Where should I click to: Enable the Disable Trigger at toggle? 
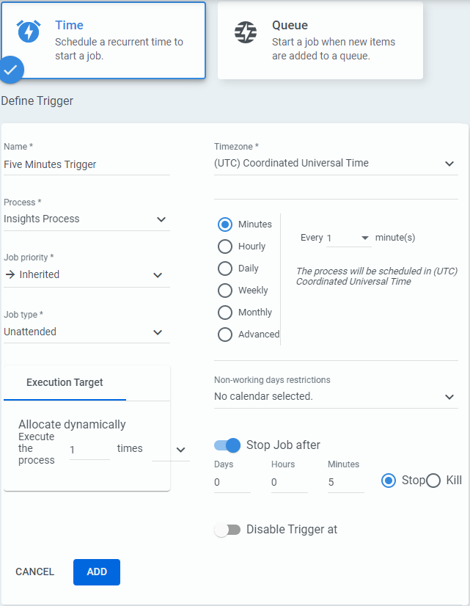pos(227,530)
